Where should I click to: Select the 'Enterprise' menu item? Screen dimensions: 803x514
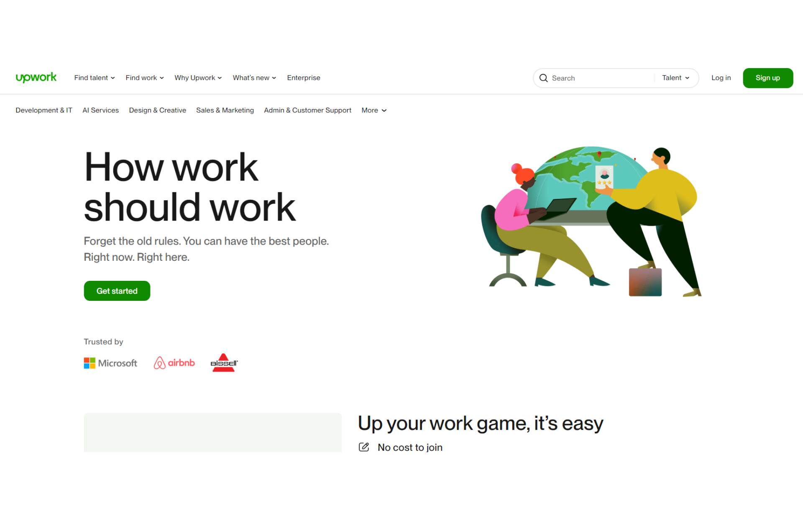(x=304, y=77)
